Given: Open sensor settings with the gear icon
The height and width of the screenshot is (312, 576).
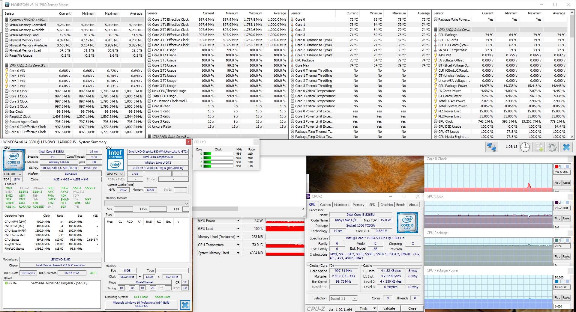Looking at the screenshot, I should [552, 147].
